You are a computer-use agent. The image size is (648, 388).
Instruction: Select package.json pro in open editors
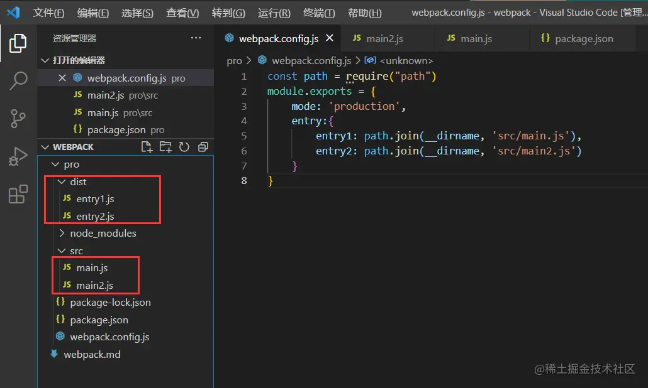pyautogui.click(x=126, y=130)
